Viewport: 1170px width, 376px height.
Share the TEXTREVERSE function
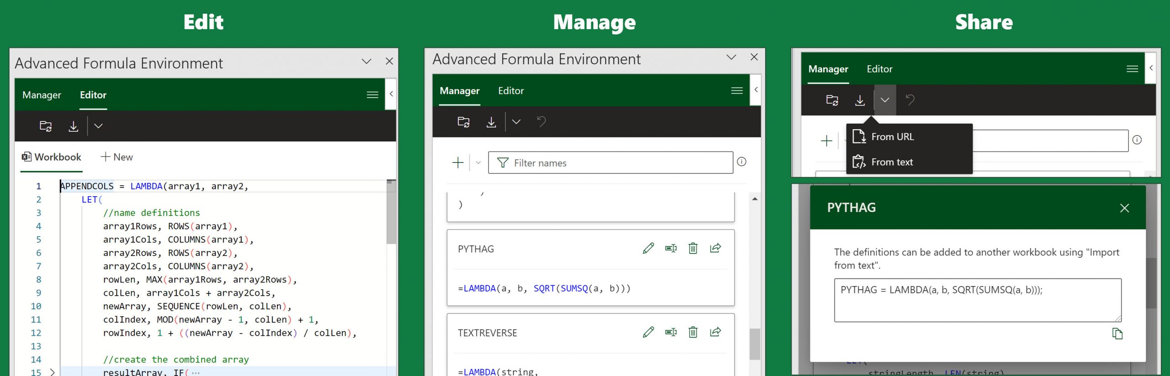[x=716, y=332]
